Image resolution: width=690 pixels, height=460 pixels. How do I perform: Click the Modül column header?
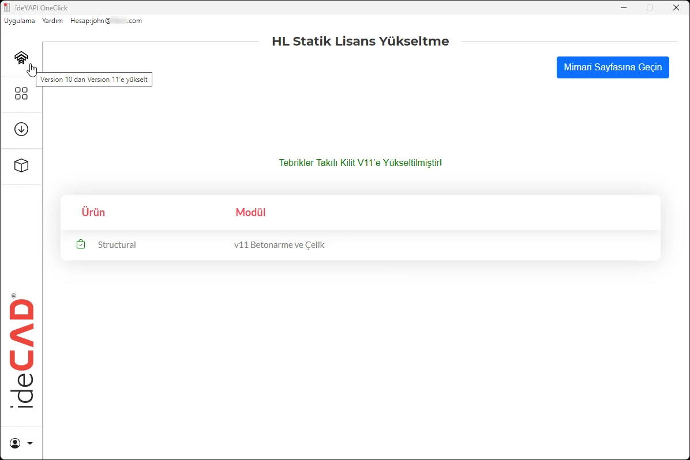coord(250,212)
